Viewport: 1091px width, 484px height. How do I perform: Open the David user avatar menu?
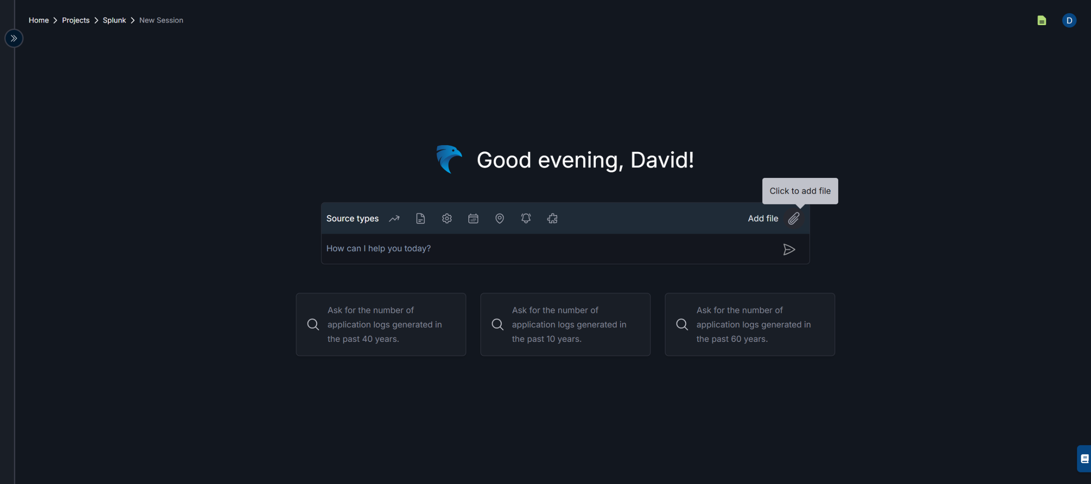click(1069, 20)
